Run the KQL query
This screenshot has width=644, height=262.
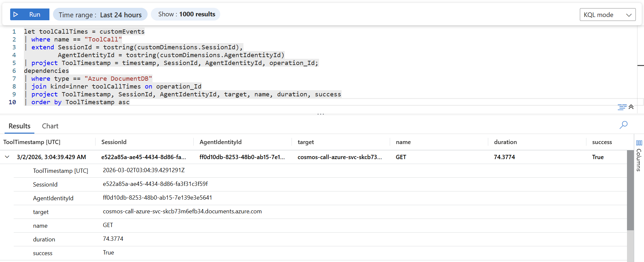point(29,14)
